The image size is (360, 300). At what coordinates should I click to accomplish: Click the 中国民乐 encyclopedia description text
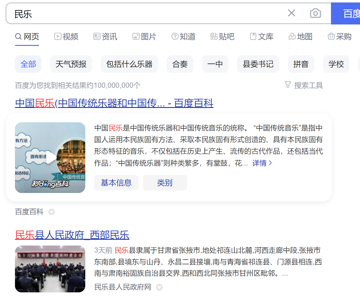[208, 145]
